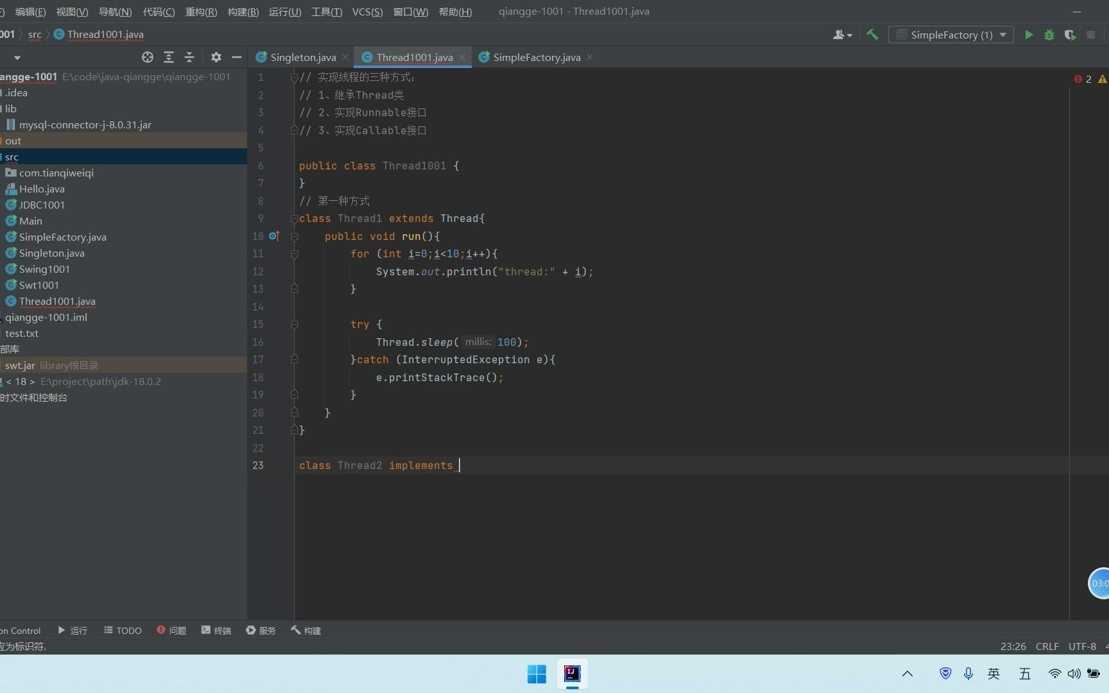
Task: Collapse the for-loop fold on line 11
Action: click(x=294, y=254)
